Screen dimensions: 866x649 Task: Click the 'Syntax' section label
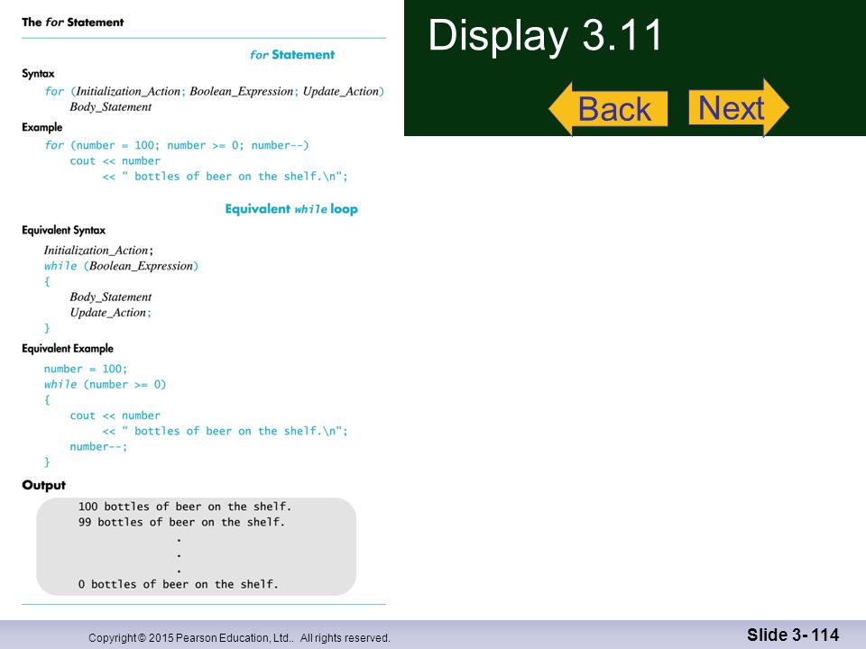pos(38,73)
